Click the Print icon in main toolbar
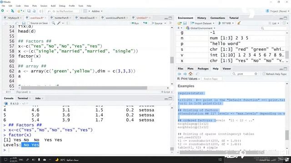The width and height of the screenshot is (291, 163). click(x=41, y=11)
